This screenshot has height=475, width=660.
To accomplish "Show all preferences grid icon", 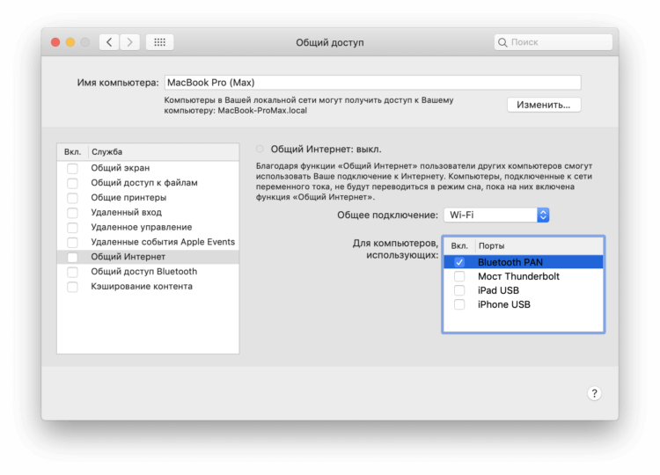I will [159, 42].
